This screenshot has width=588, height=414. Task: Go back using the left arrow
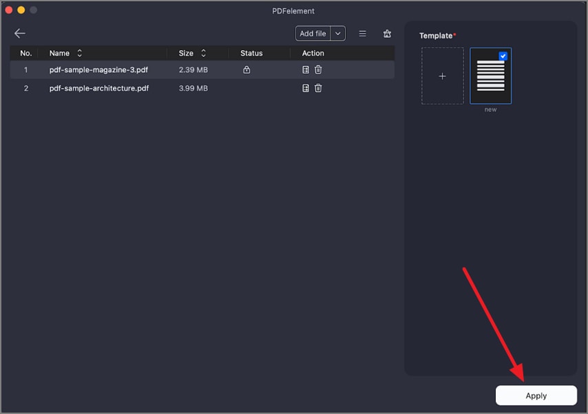tap(20, 33)
